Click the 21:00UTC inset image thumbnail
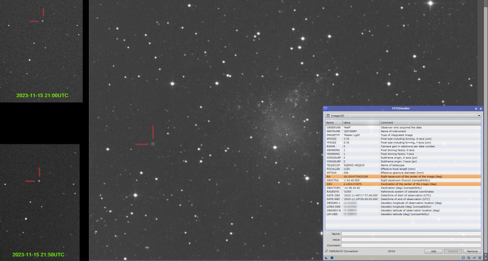488x261 pixels. click(41, 51)
